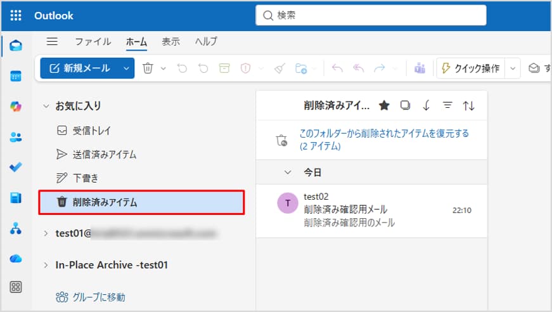Toggle the sort order arrows icon
The width and height of the screenshot is (552, 312).
(x=469, y=106)
